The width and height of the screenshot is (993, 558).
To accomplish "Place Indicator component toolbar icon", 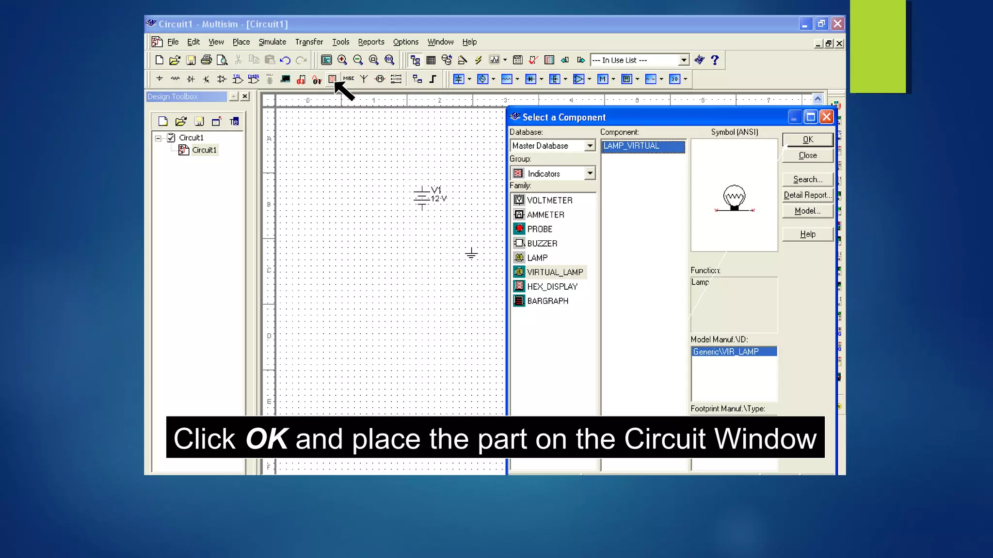I will click(332, 79).
